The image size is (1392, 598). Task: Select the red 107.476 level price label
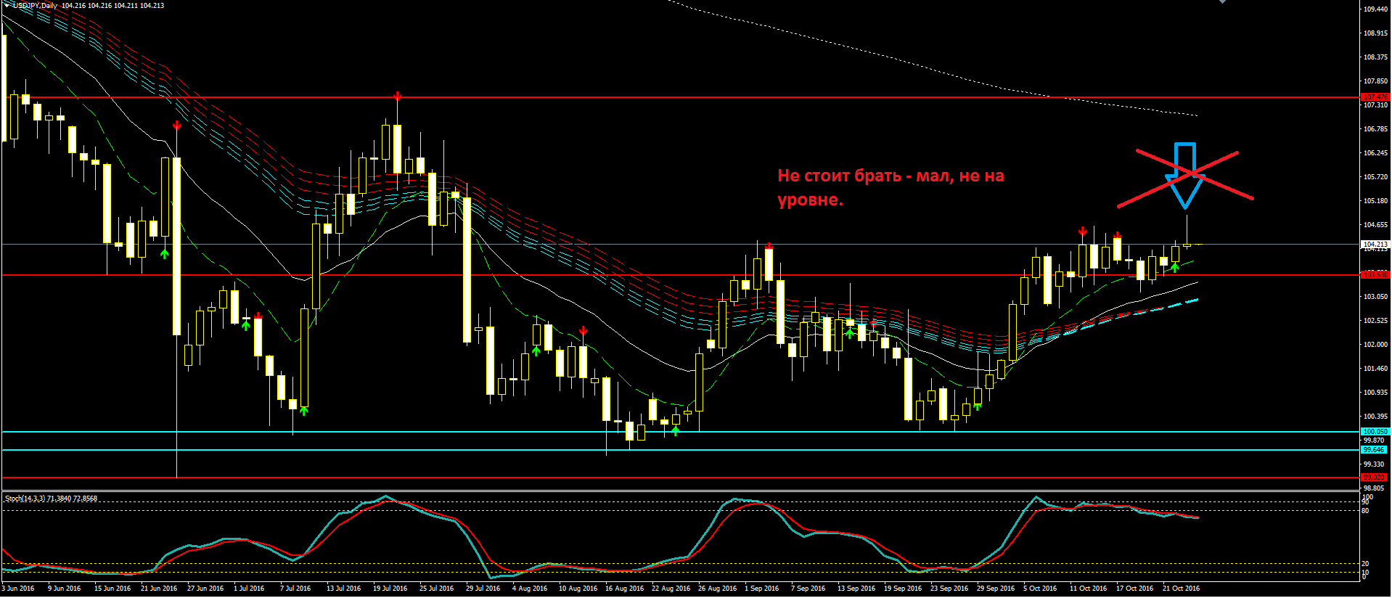pyautogui.click(x=1375, y=97)
